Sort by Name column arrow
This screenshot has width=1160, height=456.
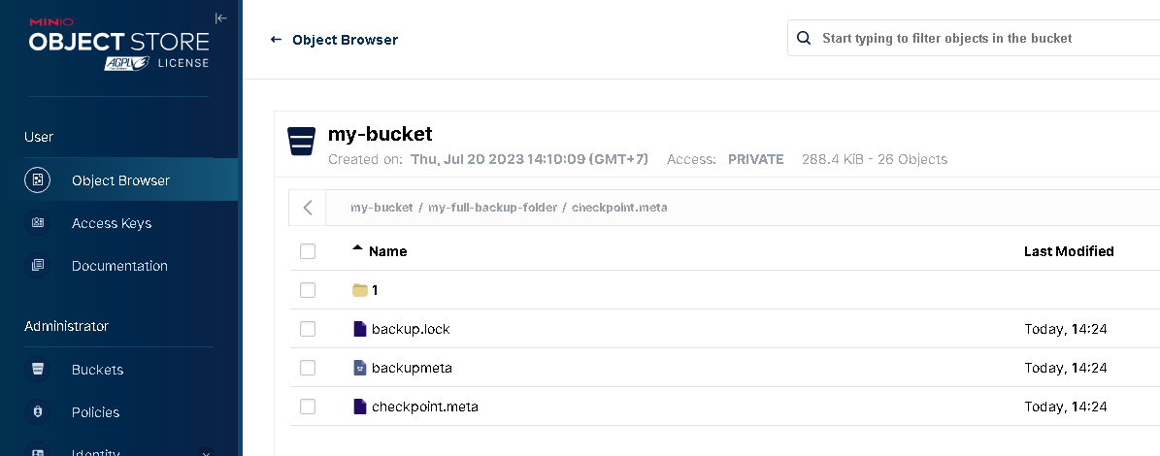[358, 249]
